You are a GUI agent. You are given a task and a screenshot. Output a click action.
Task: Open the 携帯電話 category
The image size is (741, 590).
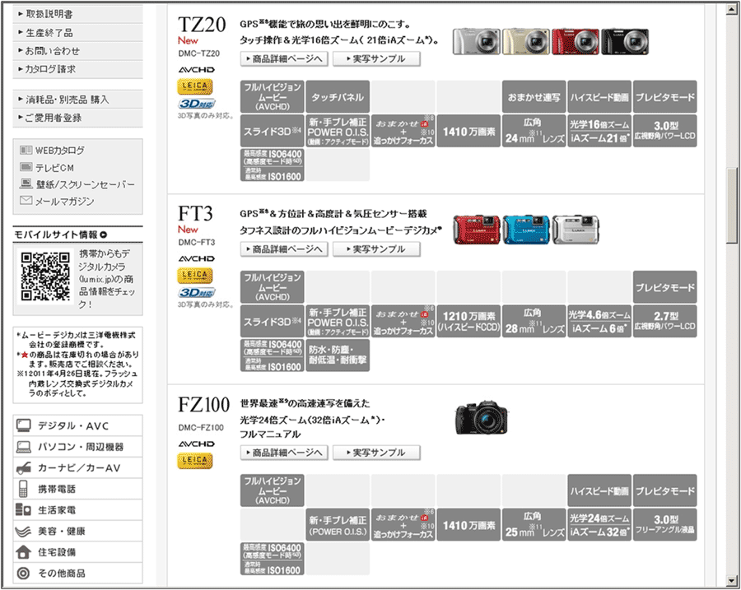[78, 489]
